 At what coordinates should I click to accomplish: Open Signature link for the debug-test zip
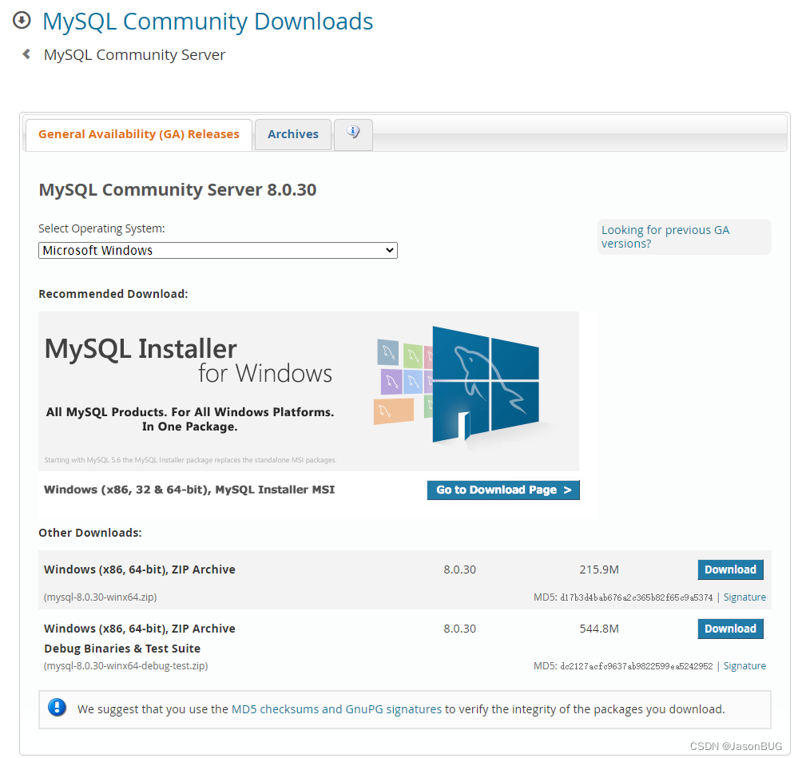pos(744,666)
